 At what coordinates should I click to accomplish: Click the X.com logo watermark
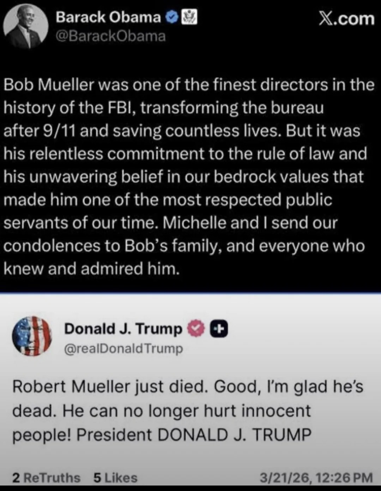346,18
